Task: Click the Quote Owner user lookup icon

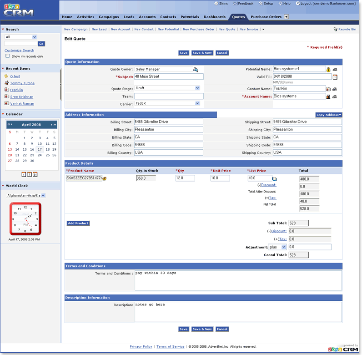Action: 196,69
